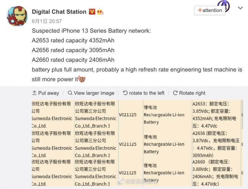
Task: Click the laughing emoji in post text
Action: [x=82, y=79]
